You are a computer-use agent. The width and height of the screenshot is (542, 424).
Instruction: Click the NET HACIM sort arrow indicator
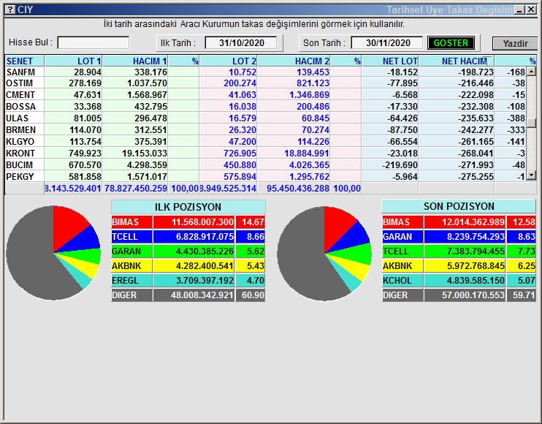click(x=486, y=60)
